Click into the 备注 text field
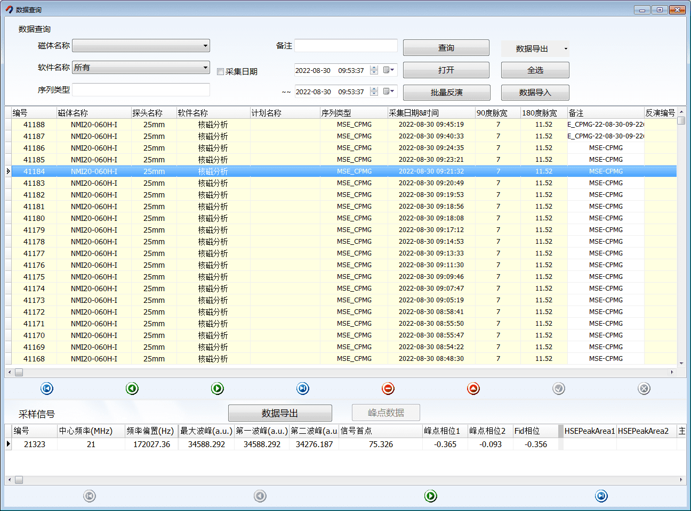 pyautogui.click(x=345, y=46)
